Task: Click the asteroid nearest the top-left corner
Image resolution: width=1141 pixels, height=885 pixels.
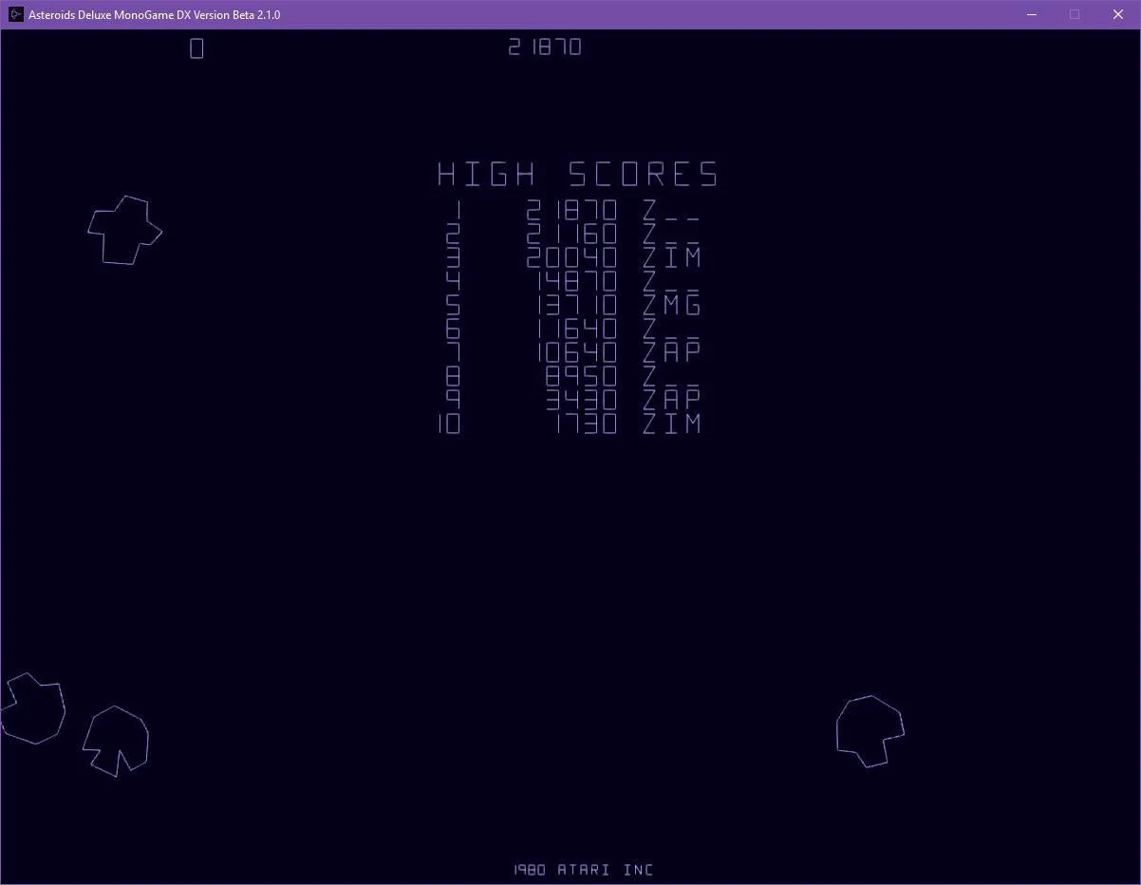Action: point(125,230)
